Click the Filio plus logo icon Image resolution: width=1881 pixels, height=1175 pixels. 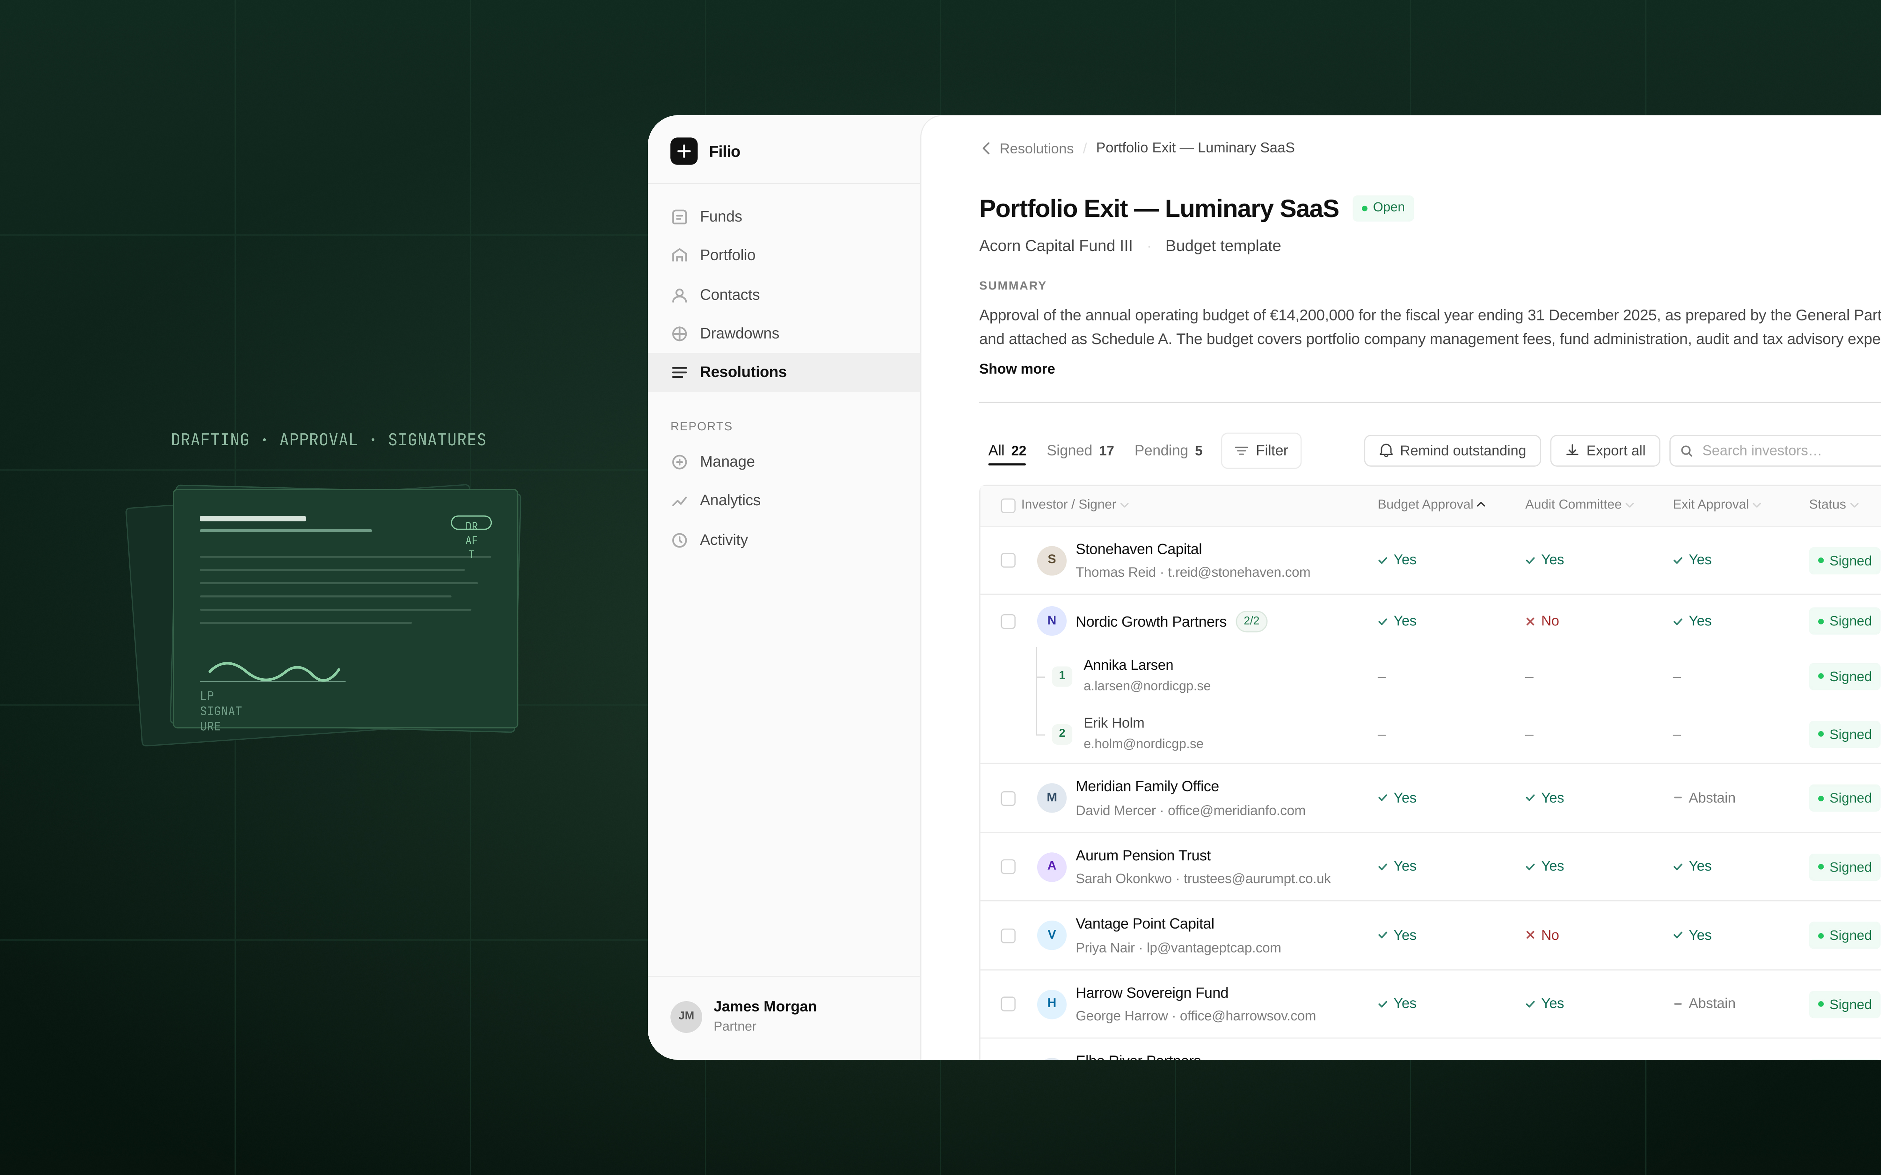(683, 151)
